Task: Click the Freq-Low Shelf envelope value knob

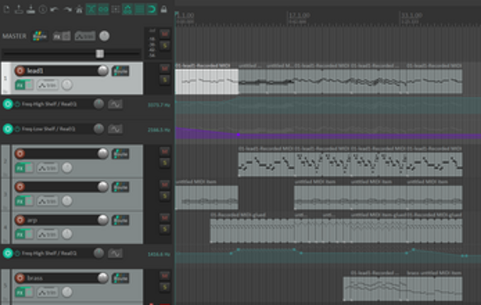Action: tap(99, 129)
